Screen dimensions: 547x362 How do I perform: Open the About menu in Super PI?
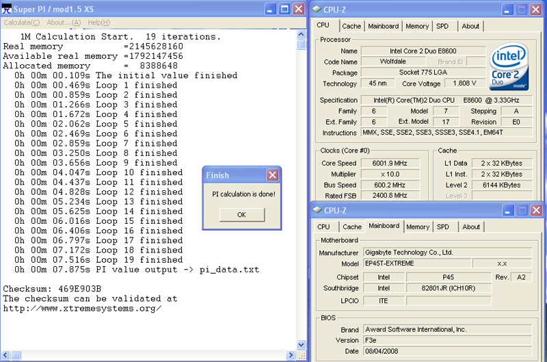click(x=64, y=23)
